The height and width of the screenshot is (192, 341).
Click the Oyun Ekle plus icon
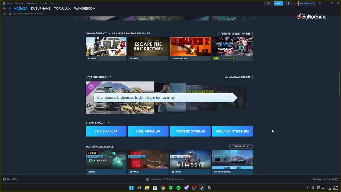[x=4, y=179]
